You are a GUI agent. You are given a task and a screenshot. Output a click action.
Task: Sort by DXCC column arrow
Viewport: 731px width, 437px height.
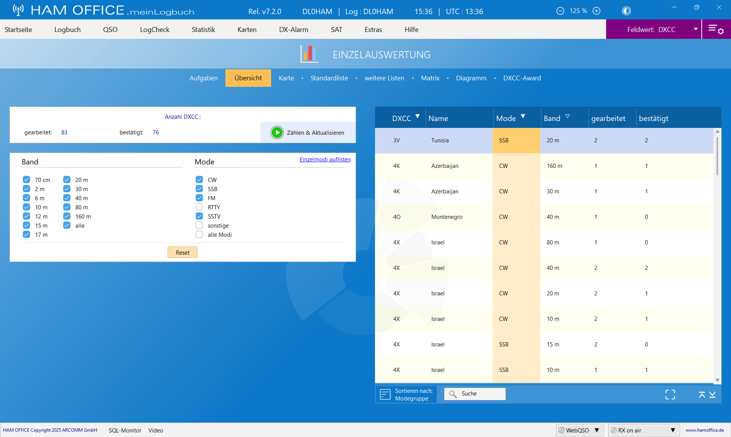pyautogui.click(x=418, y=116)
